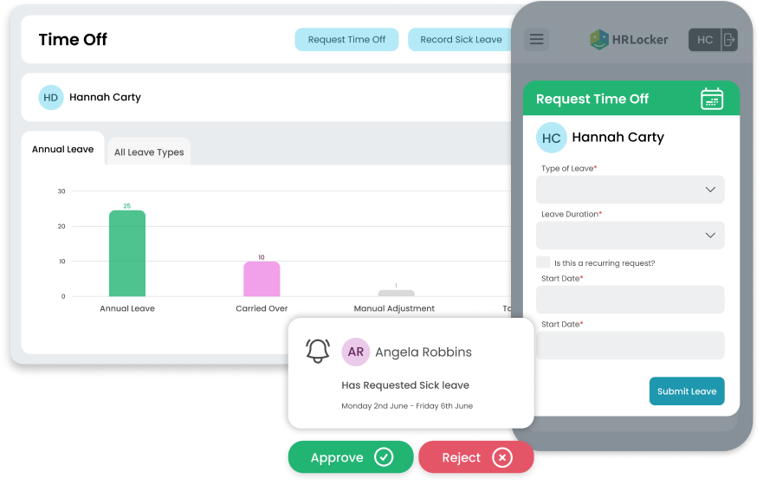Approve the sick leave request
Image resolution: width=763 pixels, height=485 pixels.
pos(351,456)
